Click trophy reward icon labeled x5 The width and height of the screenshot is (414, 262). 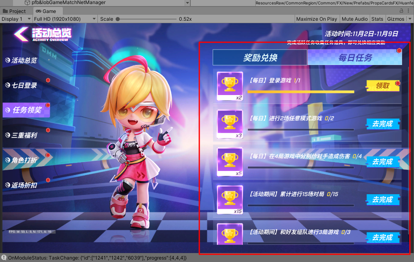(230, 162)
